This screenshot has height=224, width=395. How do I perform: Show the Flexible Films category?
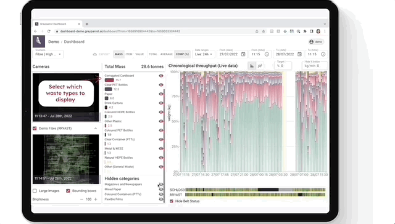click(x=161, y=199)
